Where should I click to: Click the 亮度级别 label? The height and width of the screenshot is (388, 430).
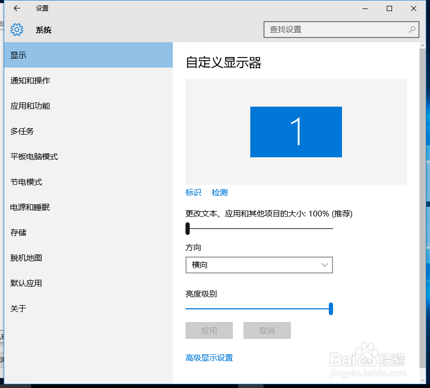[x=201, y=294]
